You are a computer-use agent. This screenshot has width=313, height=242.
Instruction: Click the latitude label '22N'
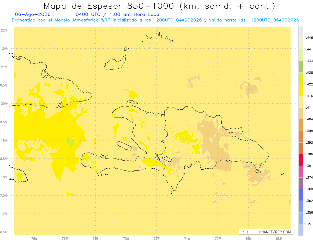coord(4,30)
